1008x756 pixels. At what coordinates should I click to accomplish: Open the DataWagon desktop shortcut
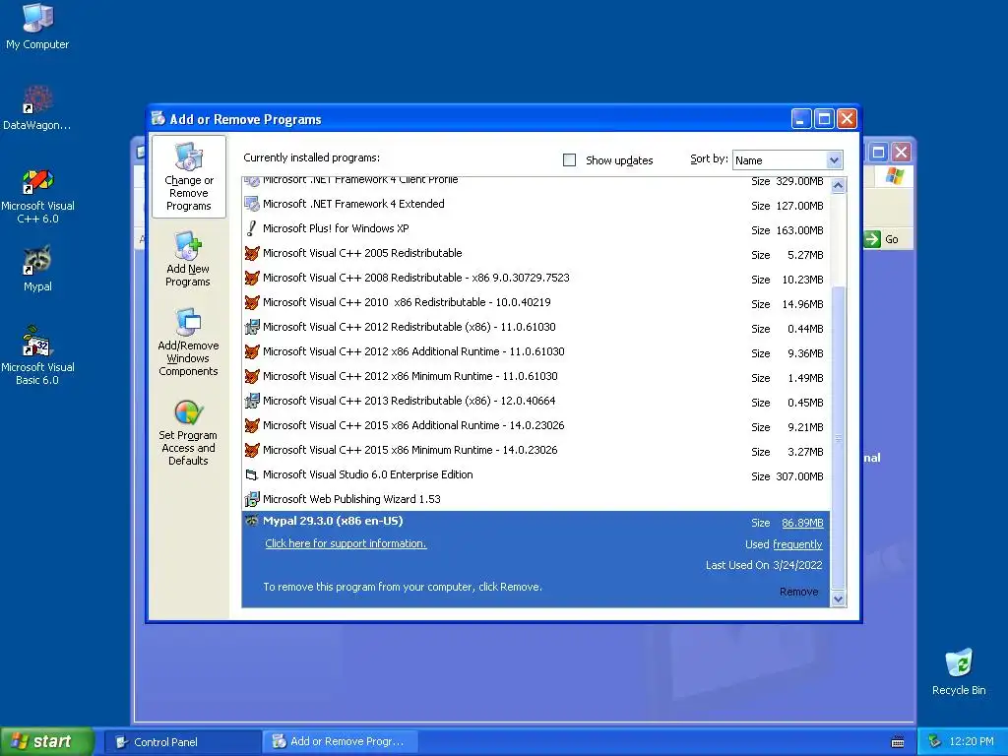pos(37,107)
